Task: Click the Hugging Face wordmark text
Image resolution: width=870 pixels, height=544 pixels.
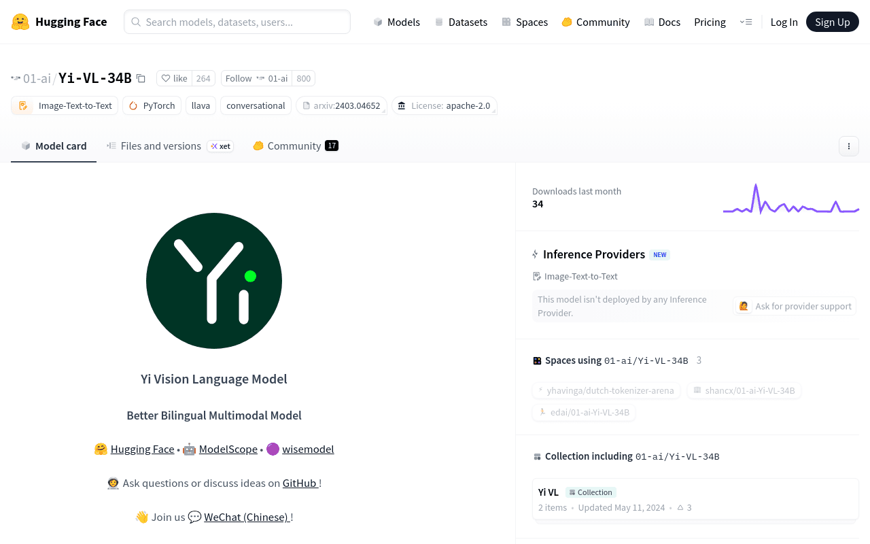Action: pos(71,22)
